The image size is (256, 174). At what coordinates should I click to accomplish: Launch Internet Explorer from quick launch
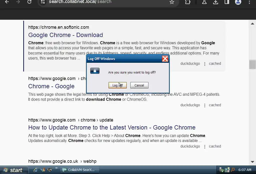(x=35, y=170)
